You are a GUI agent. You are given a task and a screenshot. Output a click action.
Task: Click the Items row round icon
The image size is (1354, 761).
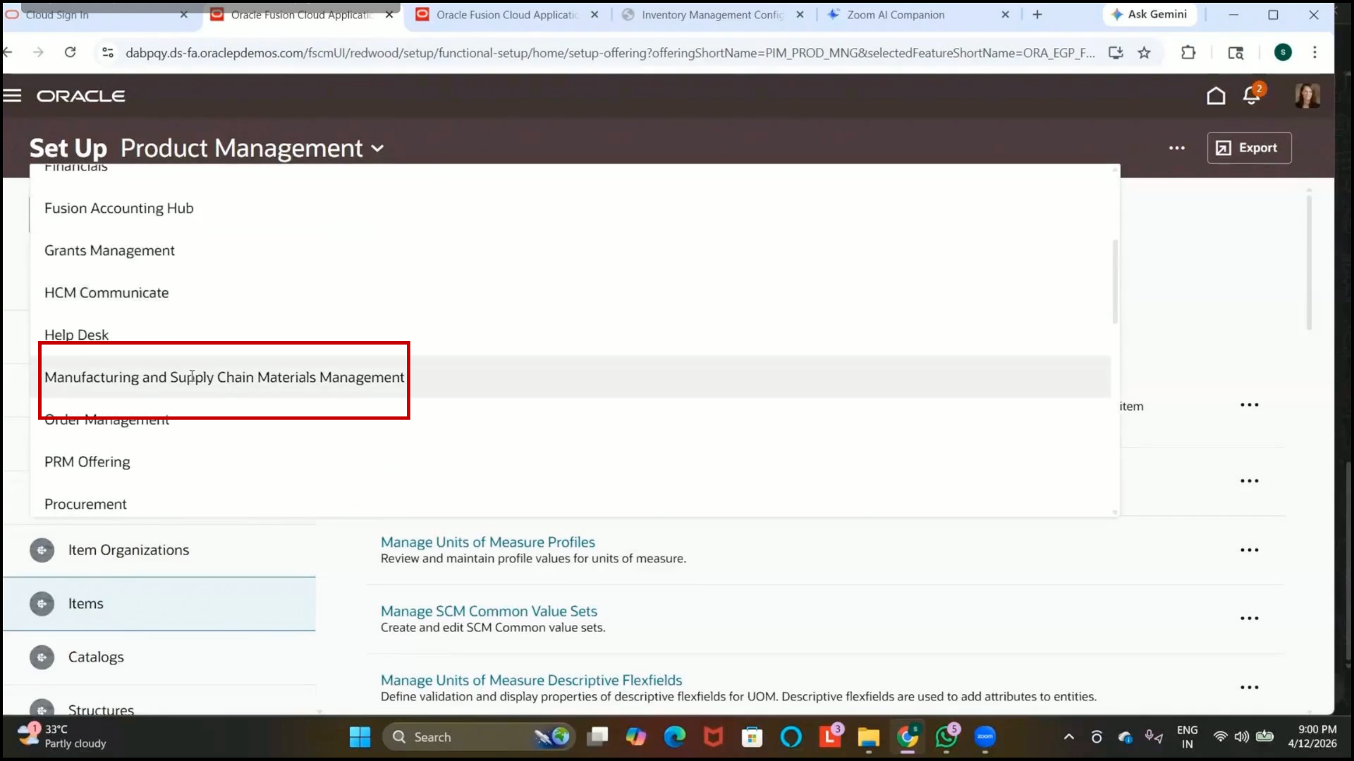pos(42,603)
